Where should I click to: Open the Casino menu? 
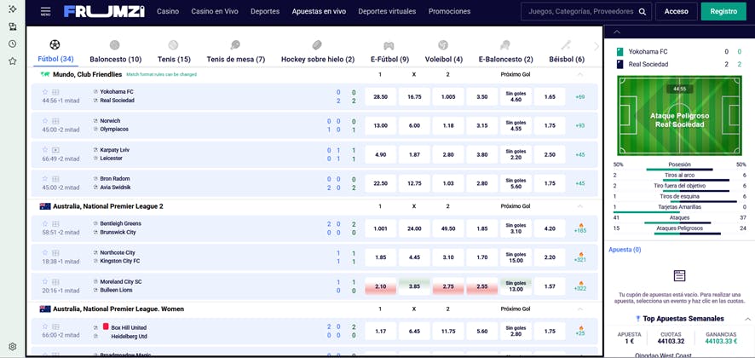point(168,12)
